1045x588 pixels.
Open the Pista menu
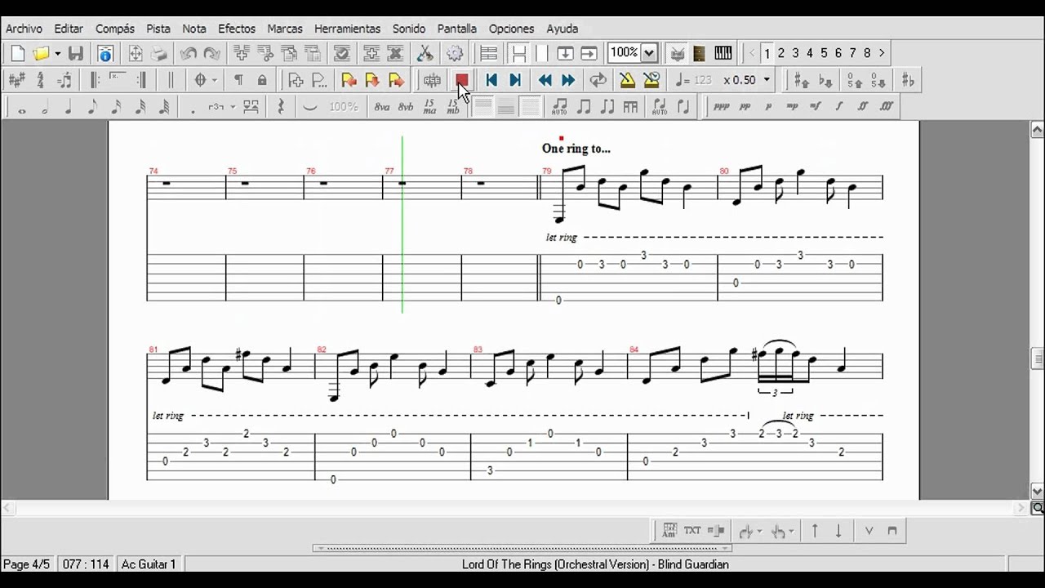158,29
